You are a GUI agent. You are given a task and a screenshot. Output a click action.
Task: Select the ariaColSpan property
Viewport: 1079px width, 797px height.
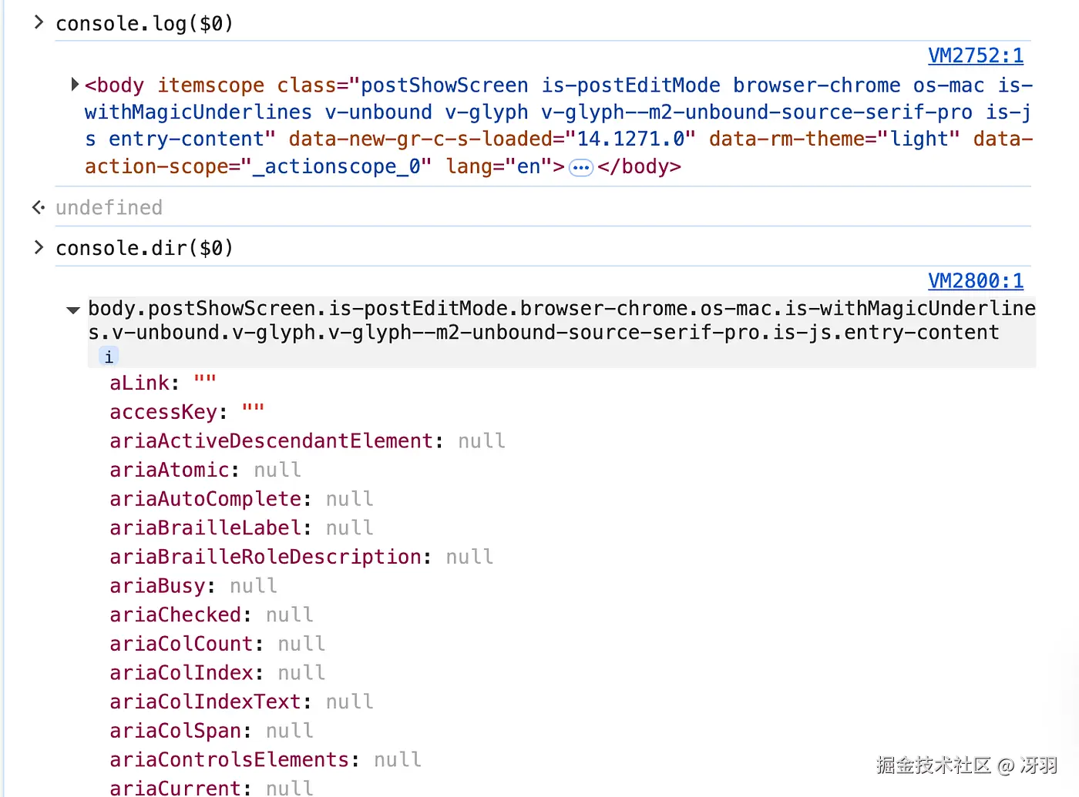point(211,730)
